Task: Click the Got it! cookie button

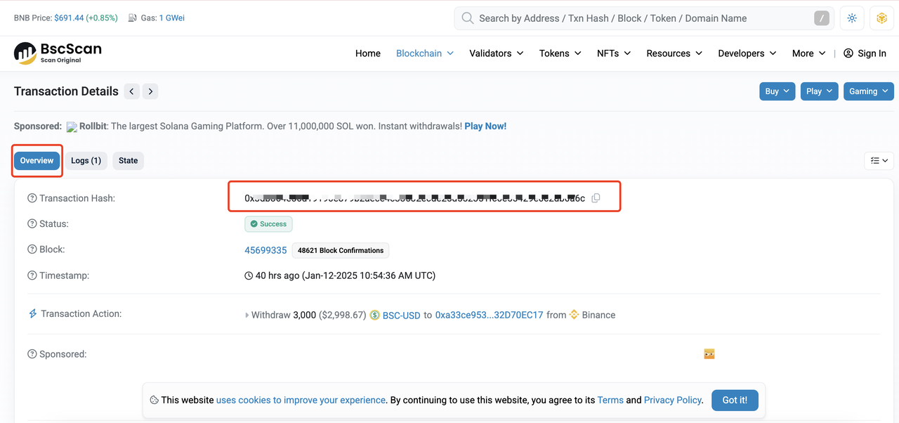Action: (x=734, y=400)
